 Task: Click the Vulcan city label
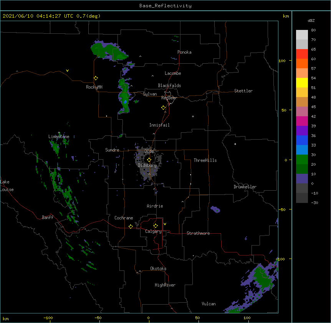click(x=209, y=304)
